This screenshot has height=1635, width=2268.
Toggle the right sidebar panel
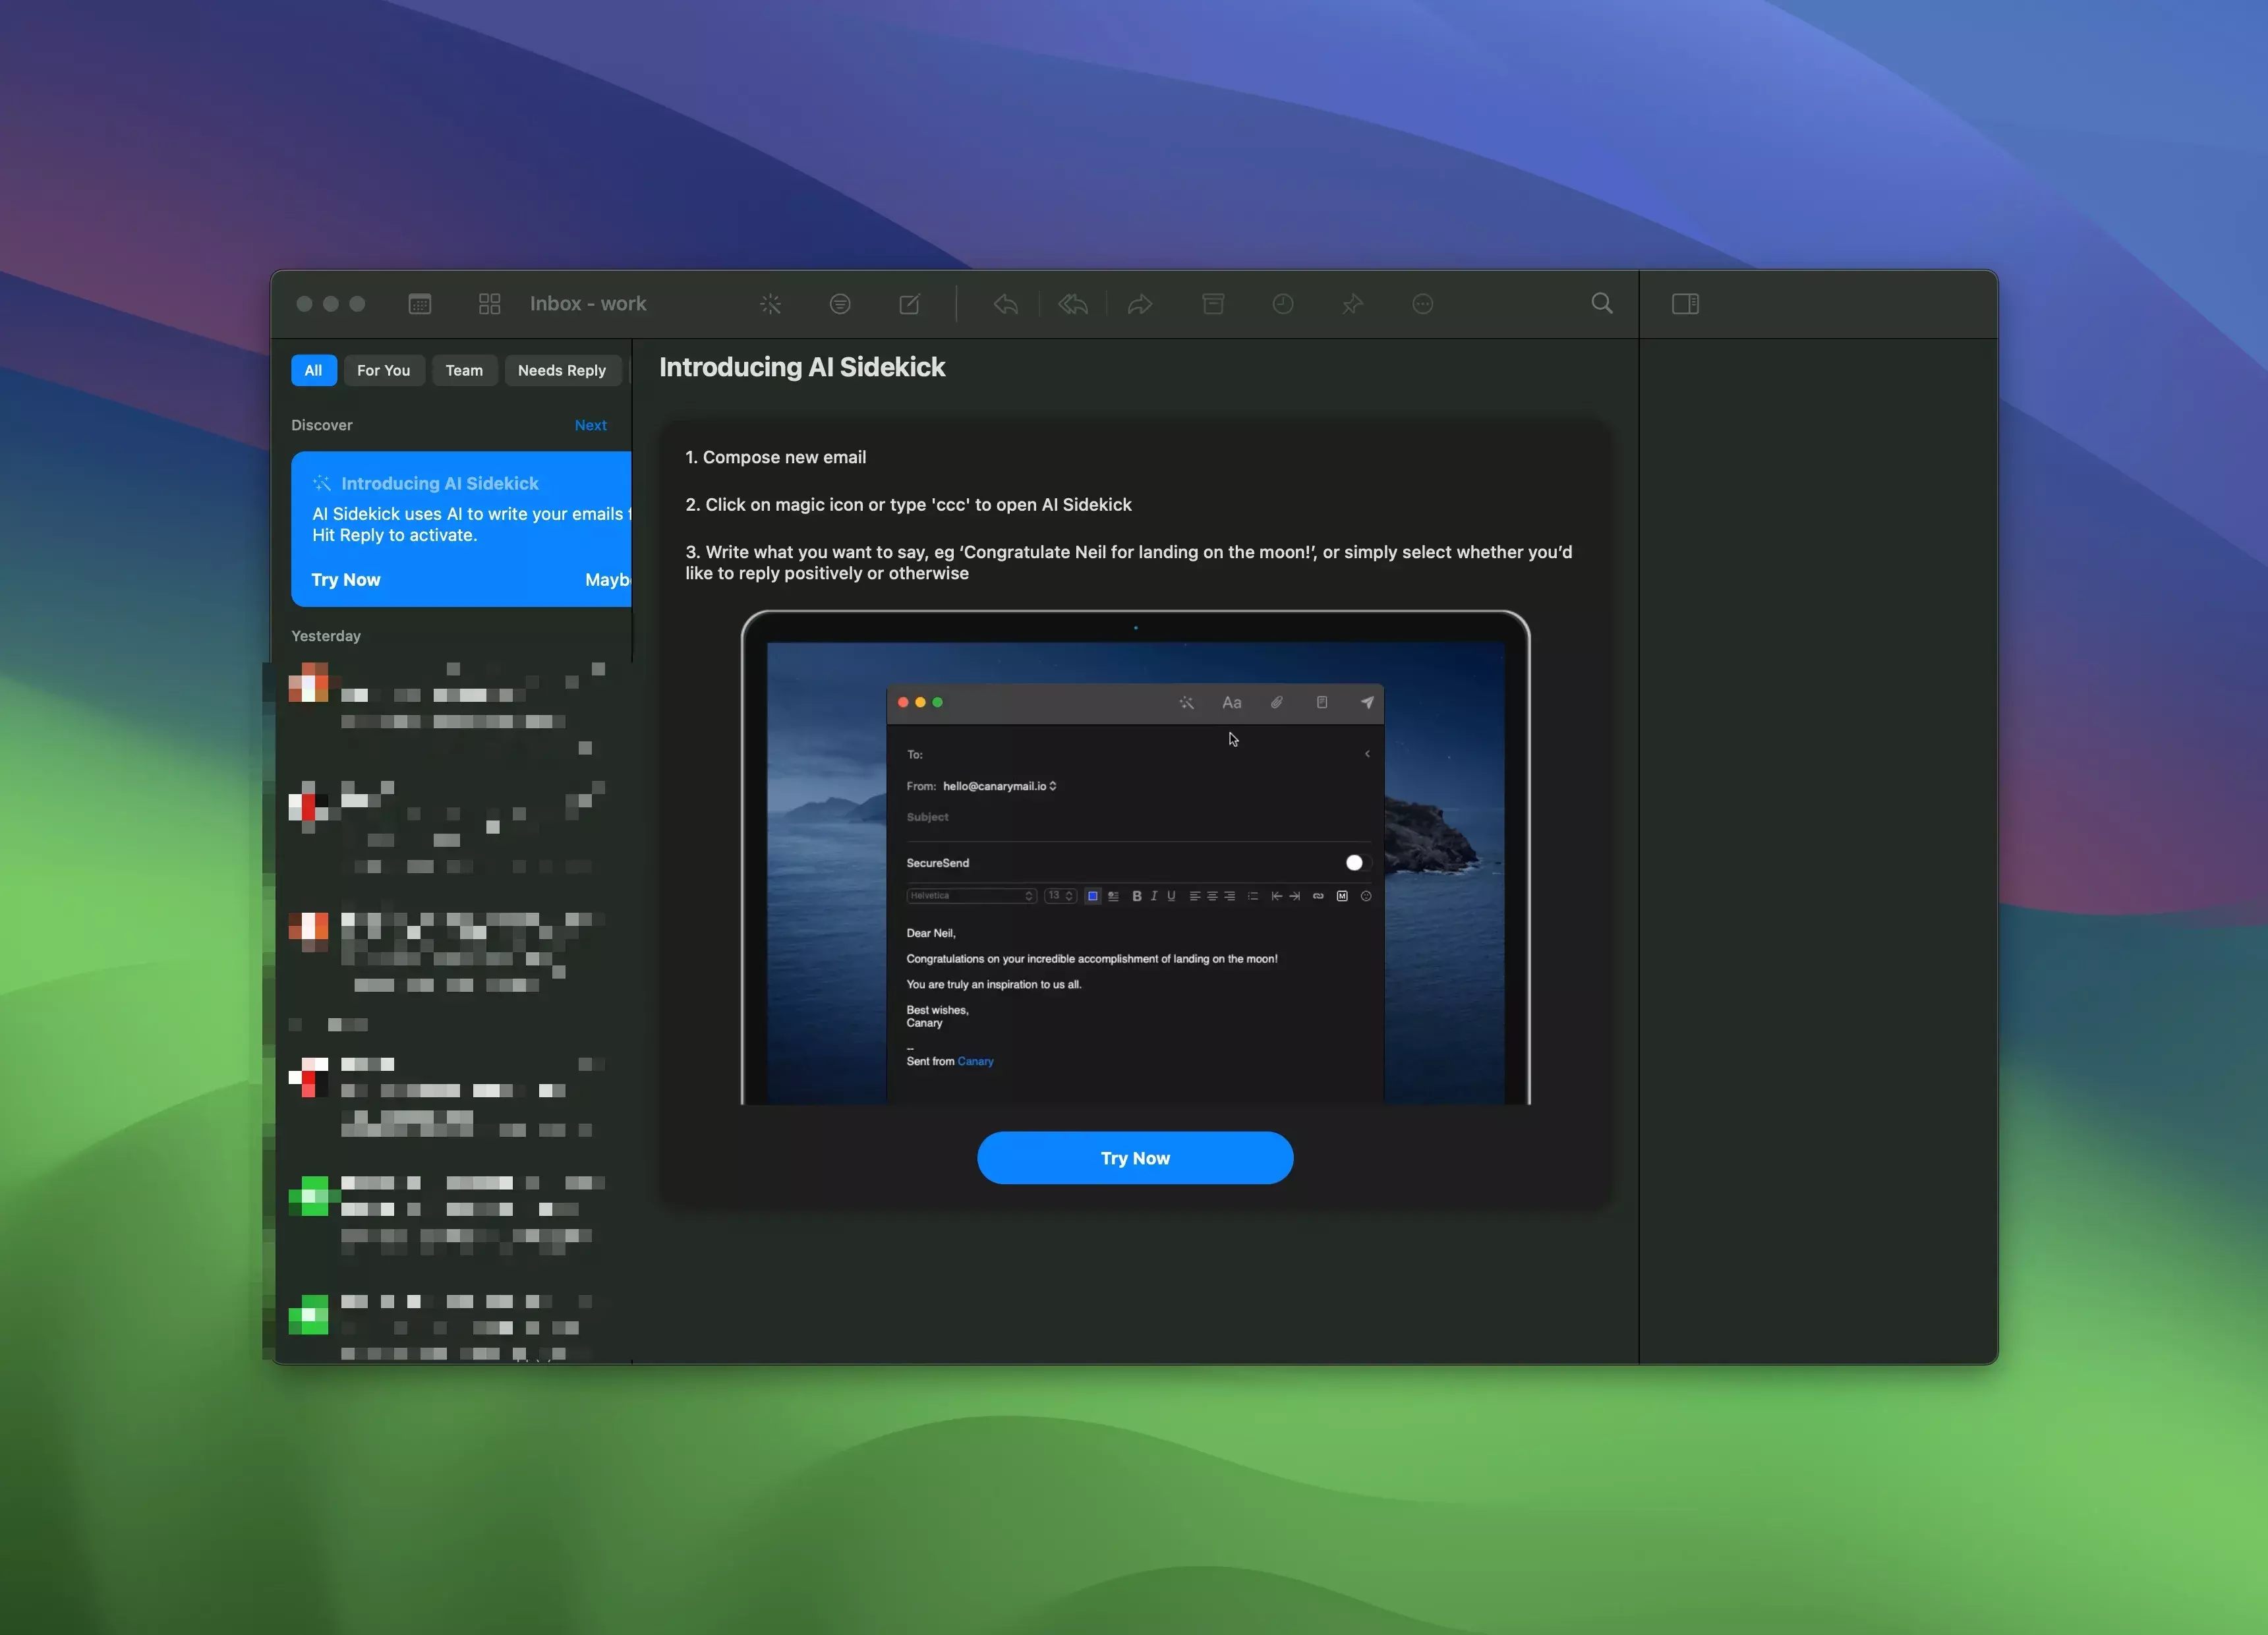tap(1685, 304)
